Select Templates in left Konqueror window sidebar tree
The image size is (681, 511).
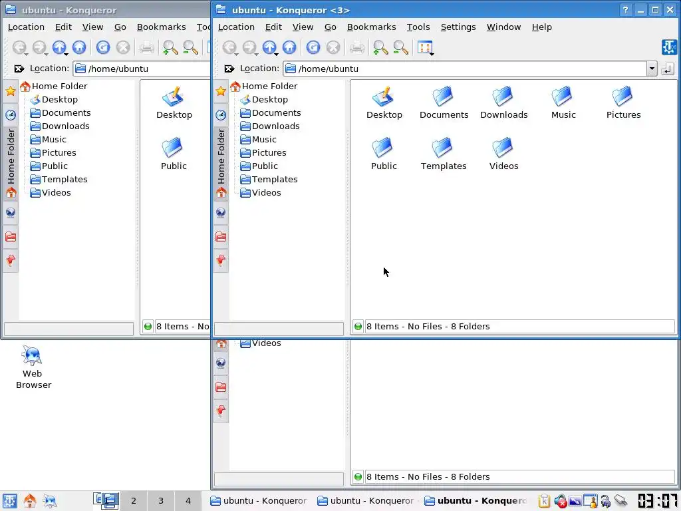pyautogui.click(x=65, y=180)
